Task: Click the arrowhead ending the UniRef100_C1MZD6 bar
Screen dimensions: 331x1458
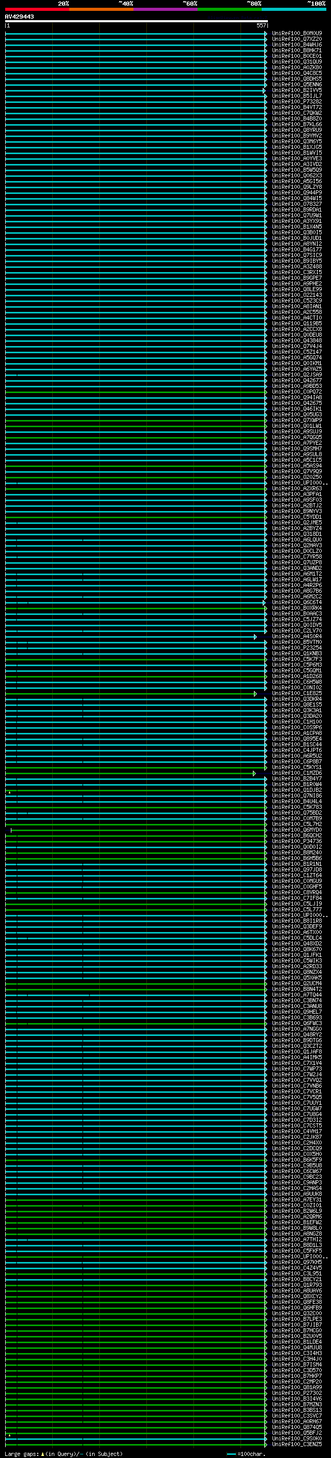Action: (254, 773)
